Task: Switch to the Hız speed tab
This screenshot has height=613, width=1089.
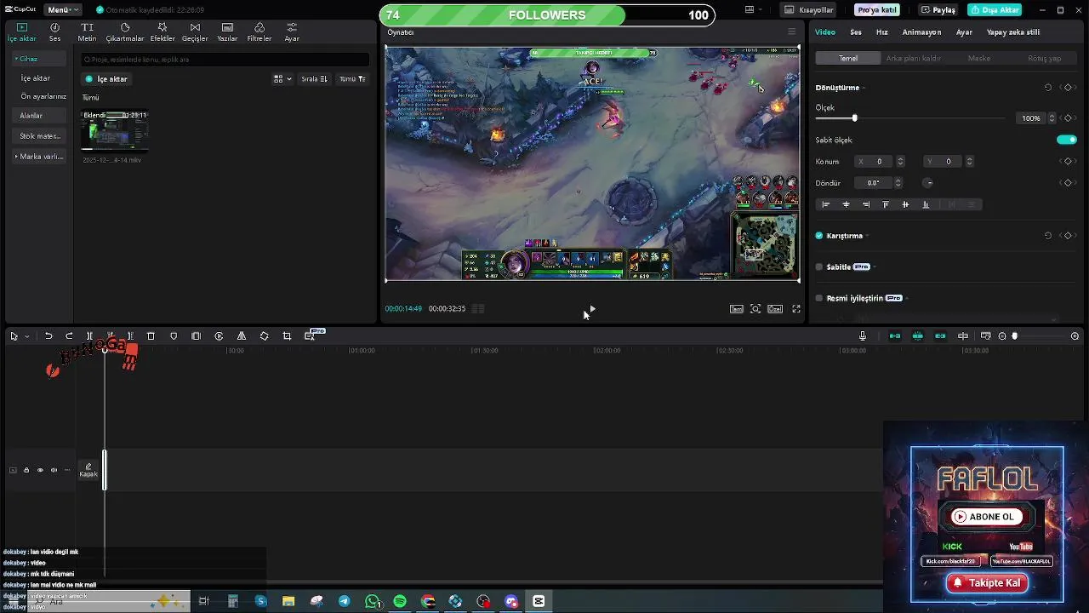Action: coord(882,32)
